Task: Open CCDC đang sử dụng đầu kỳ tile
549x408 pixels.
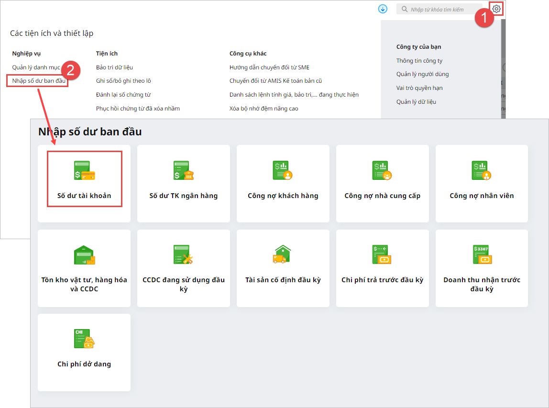Action: point(184,268)
